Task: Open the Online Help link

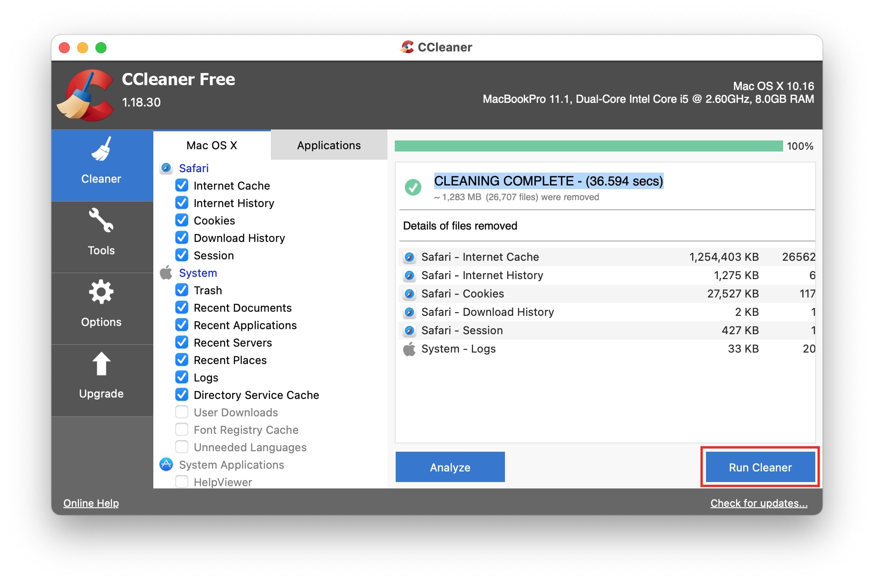Action: point(91,503)
